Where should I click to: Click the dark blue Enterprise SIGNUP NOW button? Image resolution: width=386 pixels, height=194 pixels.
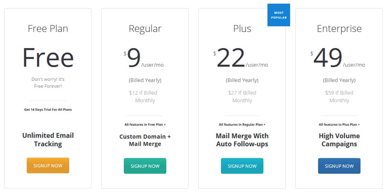click(339, 166)
